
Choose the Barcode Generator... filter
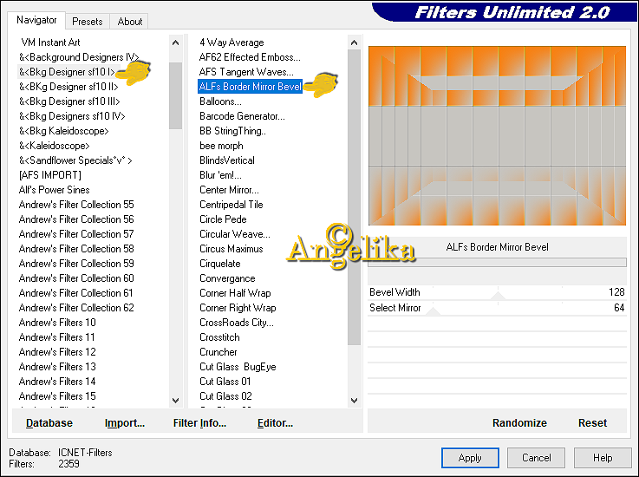click(242, 116)
